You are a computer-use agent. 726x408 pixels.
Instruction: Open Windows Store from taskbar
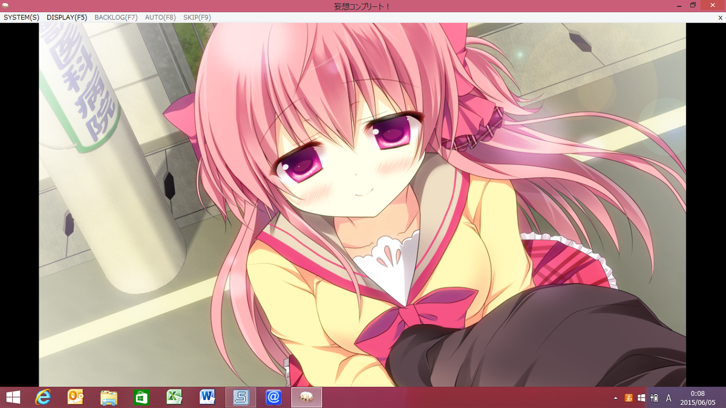pos(142,397)
